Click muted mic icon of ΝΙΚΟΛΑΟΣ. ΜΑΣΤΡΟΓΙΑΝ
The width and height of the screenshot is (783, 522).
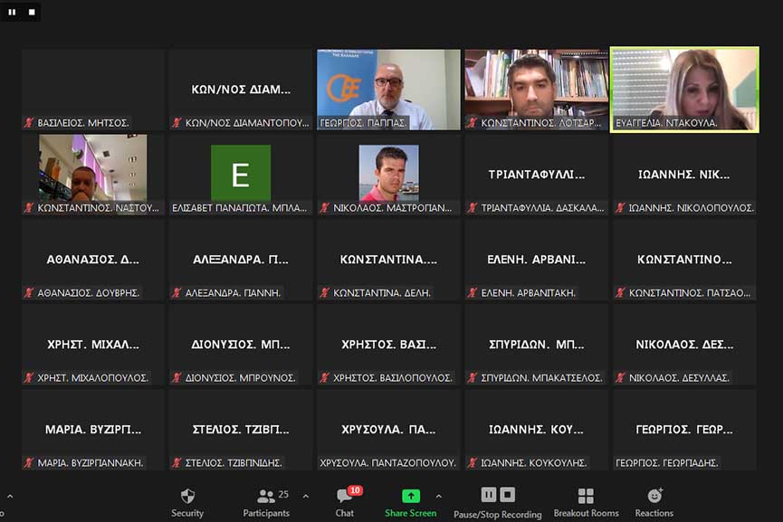click(x=324, y=207)
